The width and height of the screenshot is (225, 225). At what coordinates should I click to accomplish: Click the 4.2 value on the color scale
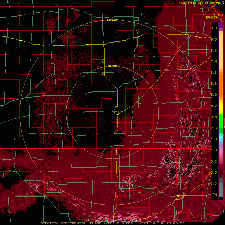pos(214,106)
